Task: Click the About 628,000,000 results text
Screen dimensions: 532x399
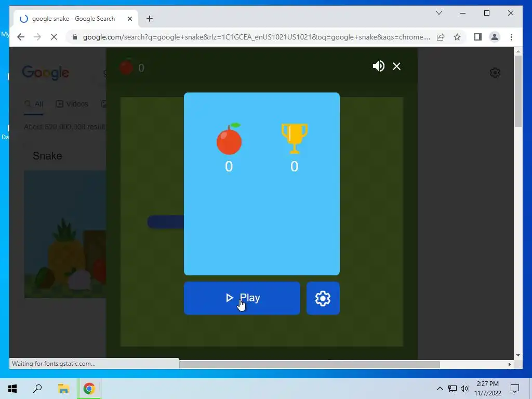Action: (64, 127)
